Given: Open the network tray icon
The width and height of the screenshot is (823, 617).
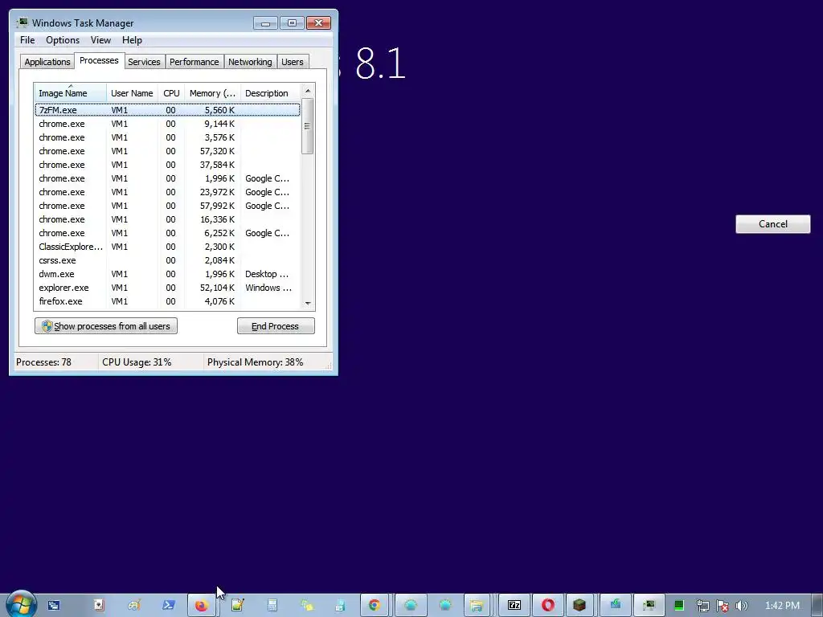Looking at the screenshot, I should pos(702,606).
